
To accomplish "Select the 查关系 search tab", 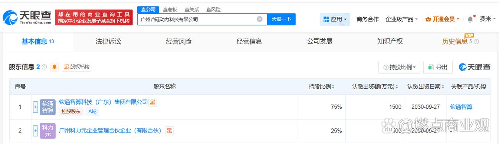I will tap(192, 10).
